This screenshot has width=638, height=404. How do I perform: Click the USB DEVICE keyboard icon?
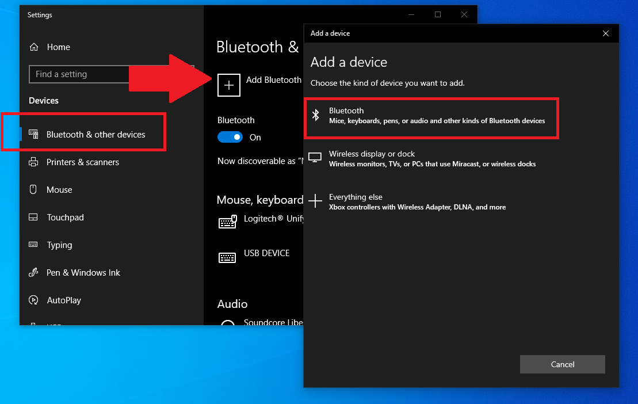[x=227, y=257]
